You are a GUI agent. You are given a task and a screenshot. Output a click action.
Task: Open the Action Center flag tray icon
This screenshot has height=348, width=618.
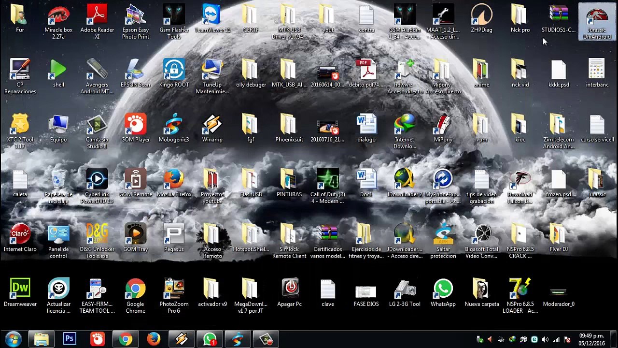click(567, 339)
